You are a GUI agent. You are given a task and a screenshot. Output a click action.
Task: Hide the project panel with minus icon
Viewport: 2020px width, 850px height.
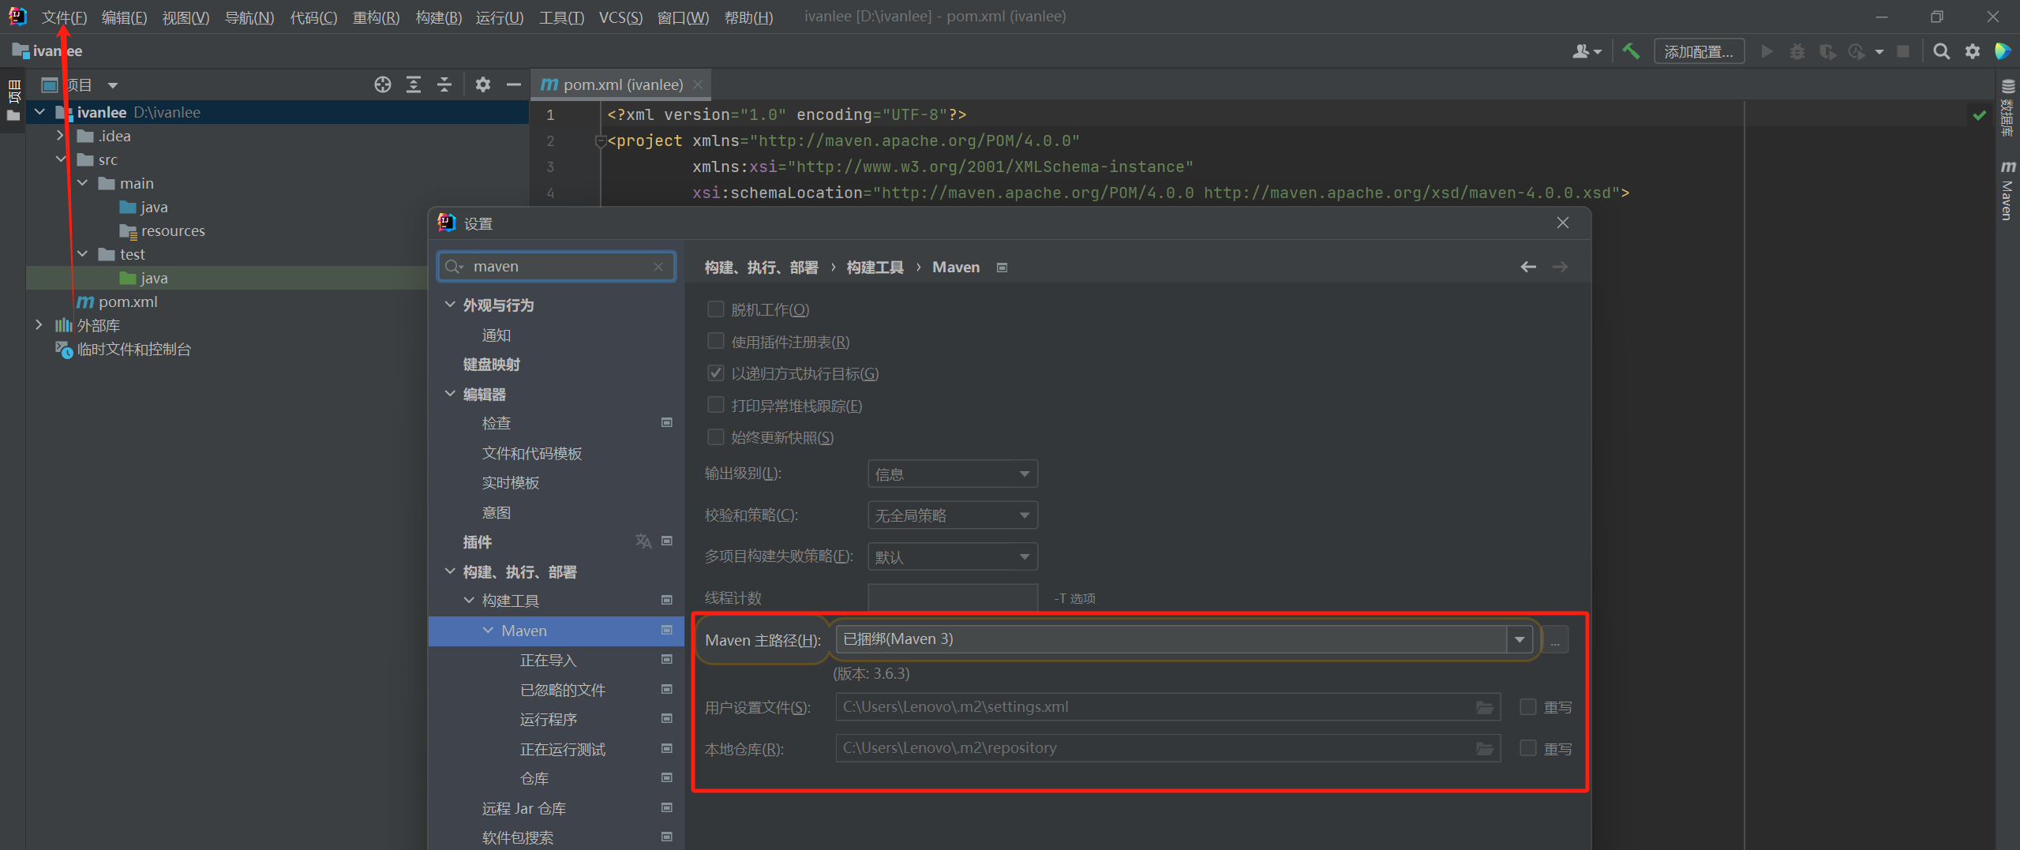point(514,84)
